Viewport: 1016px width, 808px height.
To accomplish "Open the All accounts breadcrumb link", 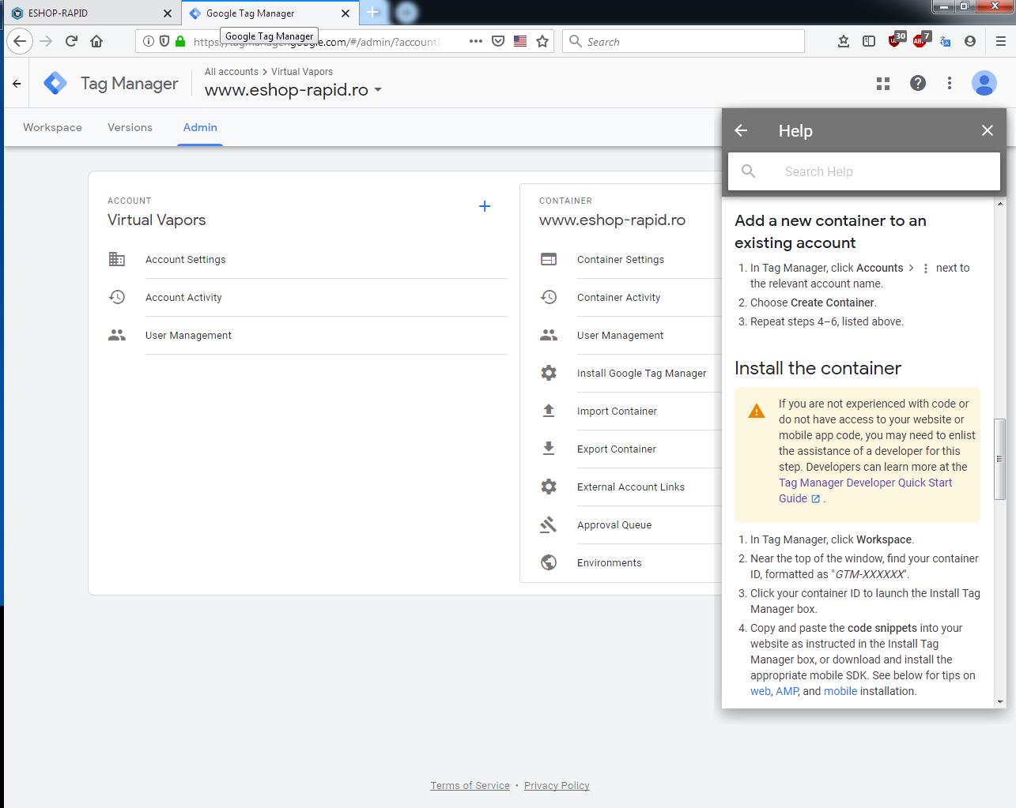I will tap(232, 72).
